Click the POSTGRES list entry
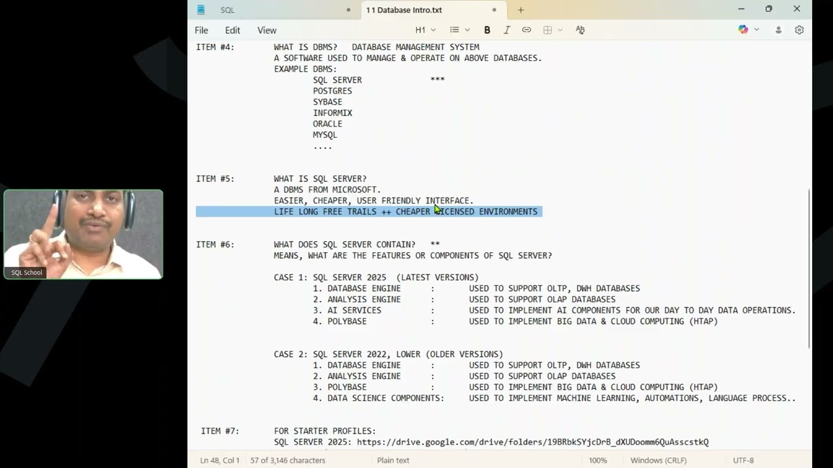This screenshot has width=833, height=468. tap(333, 91)
